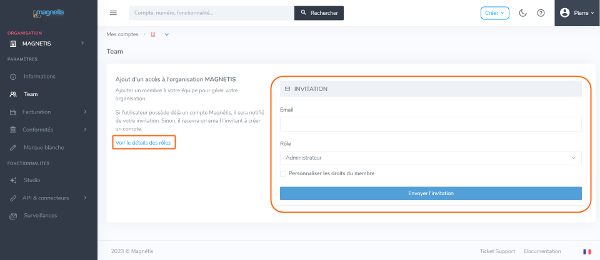Expand the API & connecteurs submenu
The width and height of the screenshot is (600, 260).
coord(48,198)
